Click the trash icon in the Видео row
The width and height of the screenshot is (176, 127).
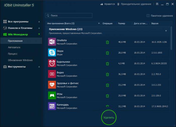coord(107,74)
